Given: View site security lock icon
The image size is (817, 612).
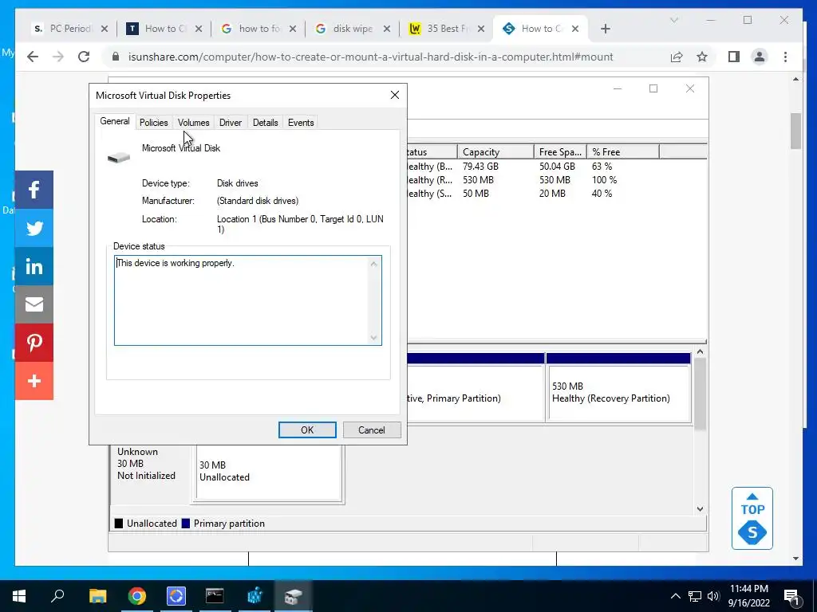Looking at the screenshot, I should 116,57.
